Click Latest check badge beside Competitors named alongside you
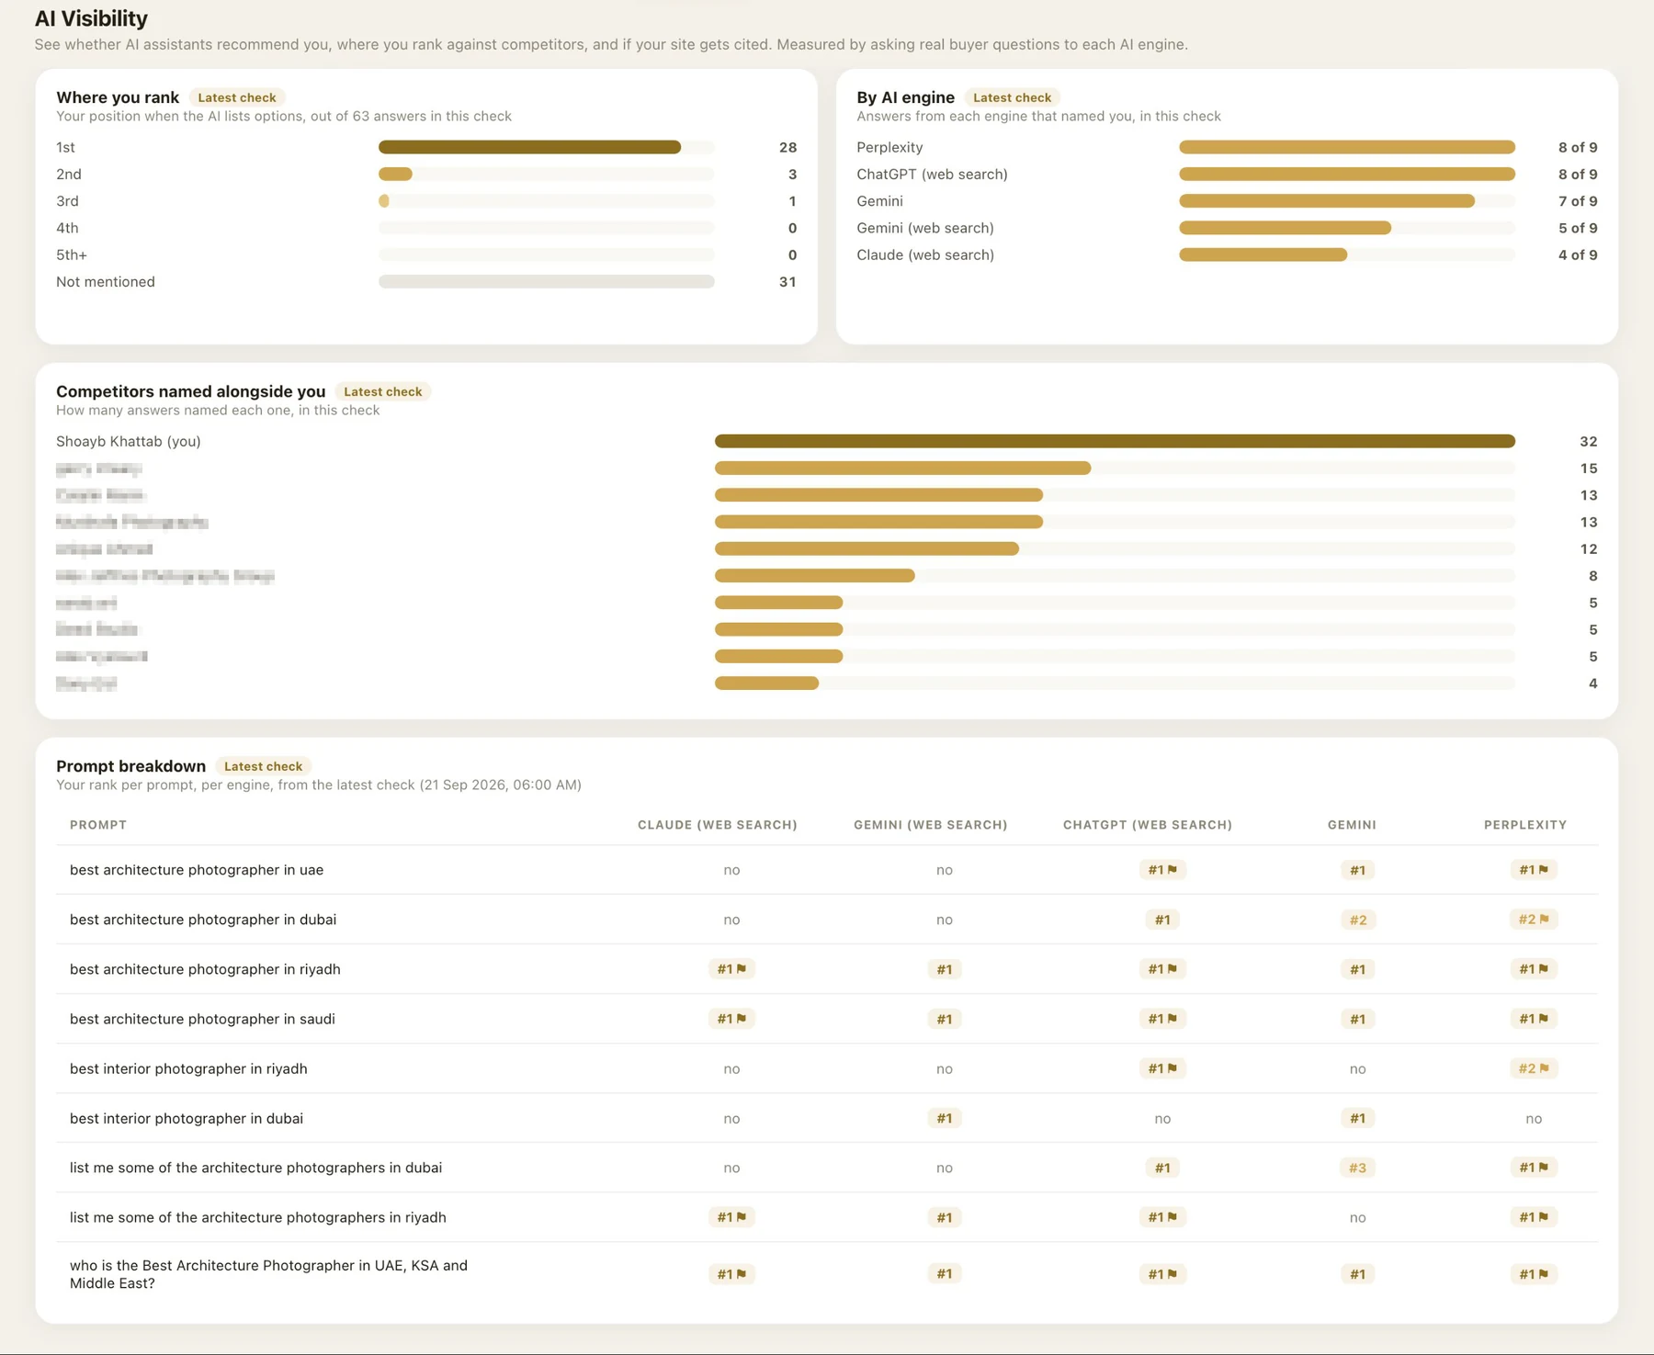Image resolution: width=1654 pixels, height=1355 pixels. click(382, 391)
